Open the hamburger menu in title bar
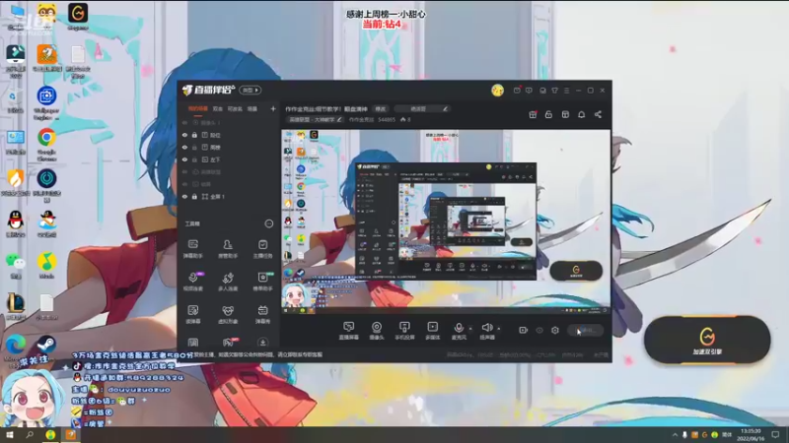 point(567,91)
